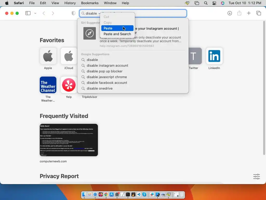The height and width of the screenshot is (200, 266).
Task: Open System Settings from the Dock
Action: [117, 194]
